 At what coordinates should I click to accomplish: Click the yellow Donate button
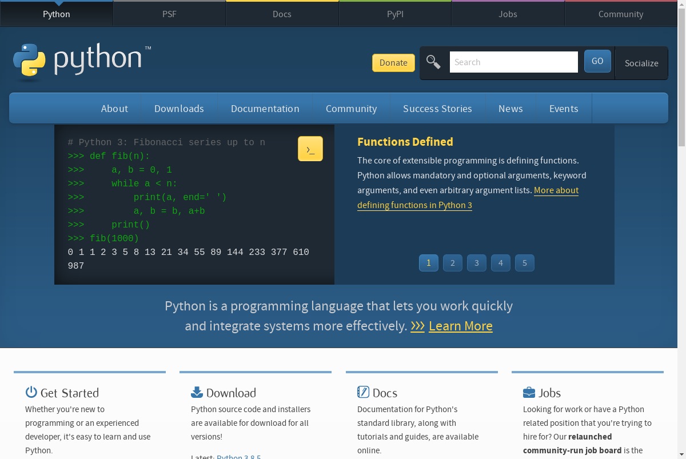tap(393, 63)
